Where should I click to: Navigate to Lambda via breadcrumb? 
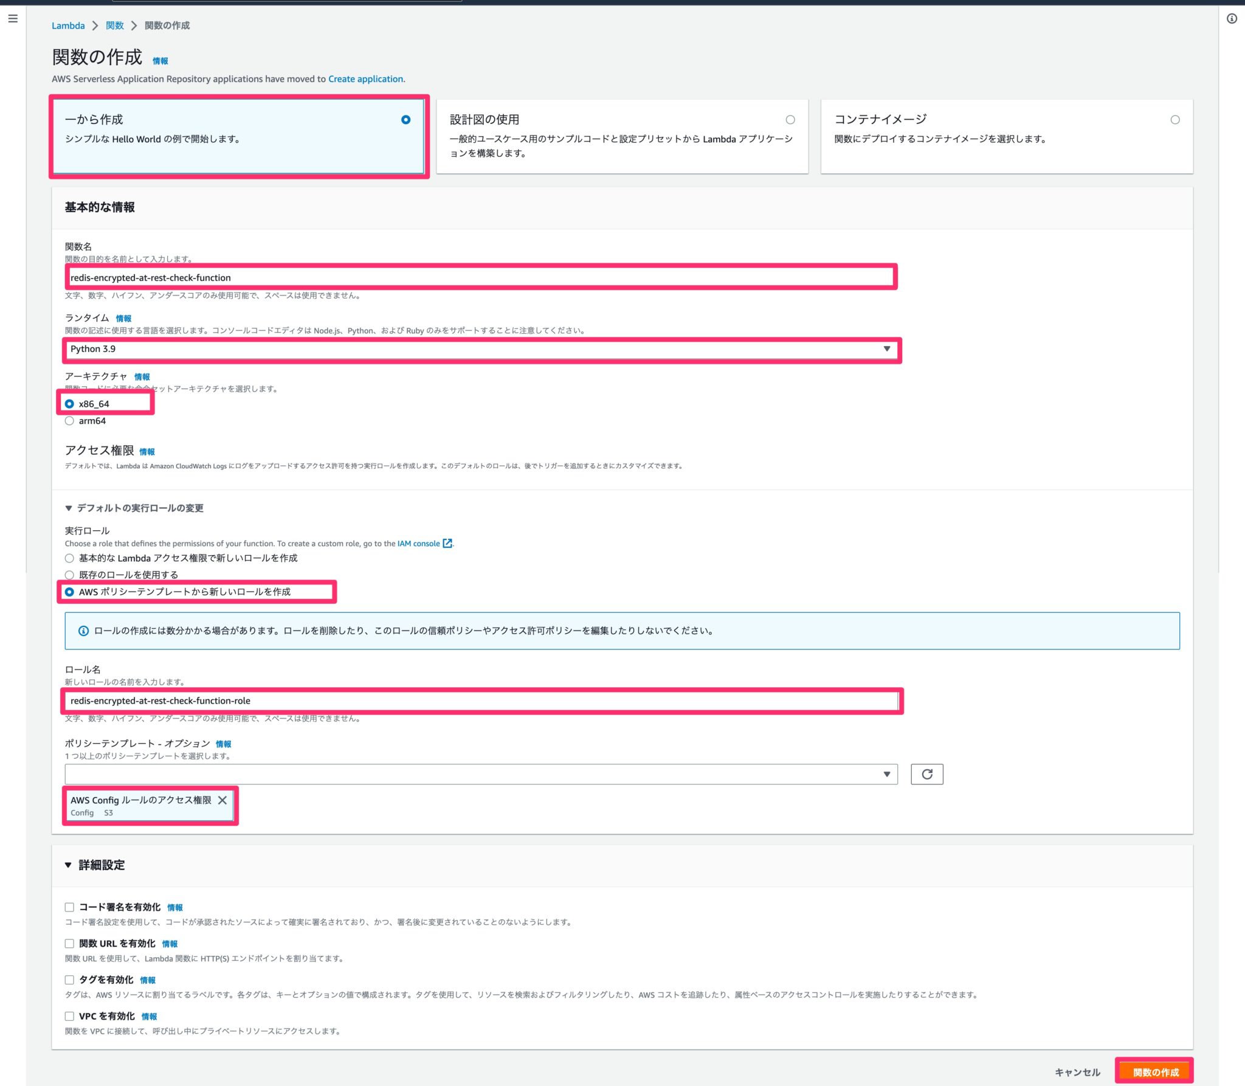67,26
